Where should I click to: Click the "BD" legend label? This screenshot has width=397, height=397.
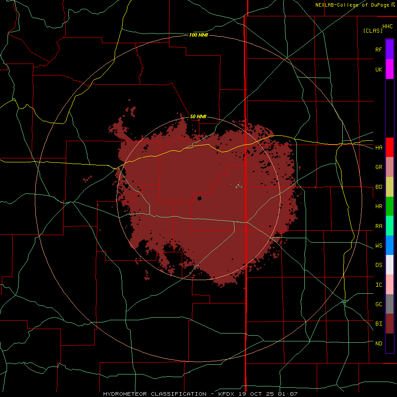click(x=378, y=187)
